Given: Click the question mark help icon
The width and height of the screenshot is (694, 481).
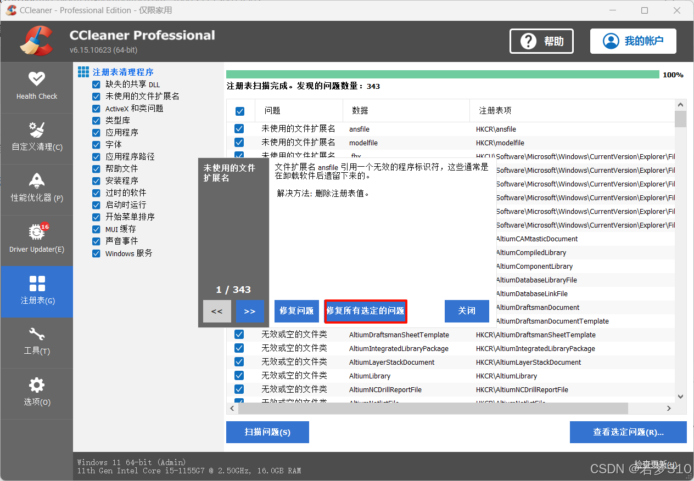Looking at the screenshot, I should (x=528, y=41).
